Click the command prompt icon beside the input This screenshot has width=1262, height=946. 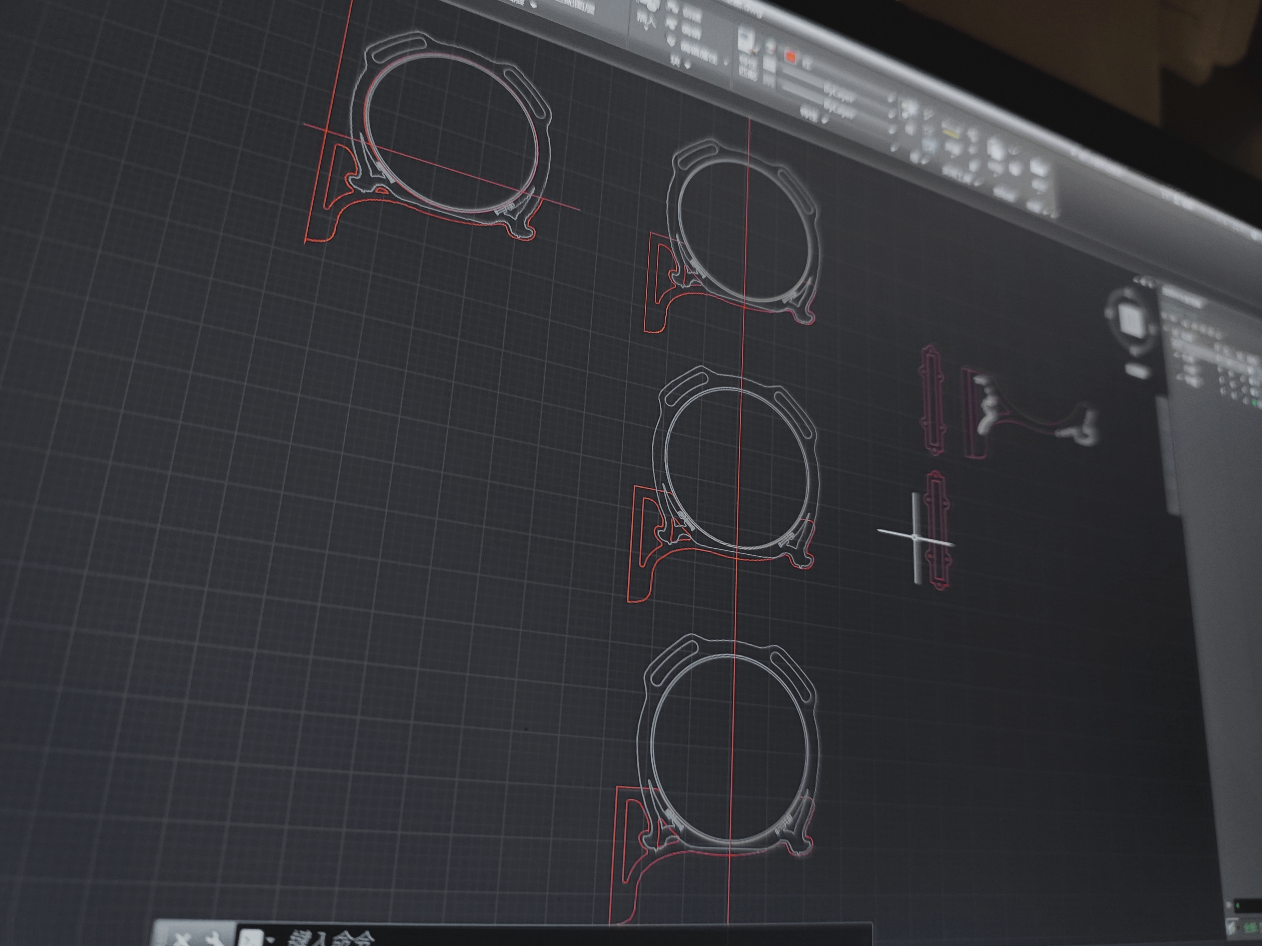[x=251, y=937]
